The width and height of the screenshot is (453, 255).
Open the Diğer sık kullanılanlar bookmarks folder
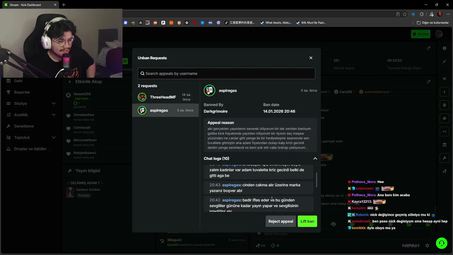[432, 23]
